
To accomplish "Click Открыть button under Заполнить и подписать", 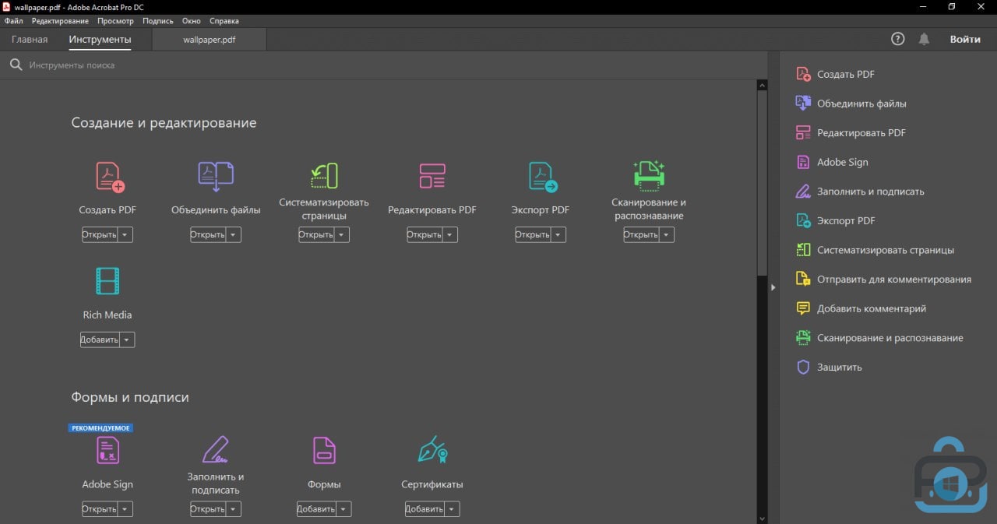I will coord(209,509).
